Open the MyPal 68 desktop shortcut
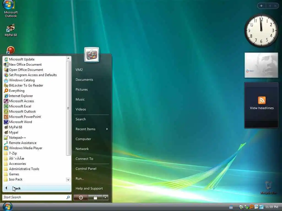282x211 pixels. (11, 30)
